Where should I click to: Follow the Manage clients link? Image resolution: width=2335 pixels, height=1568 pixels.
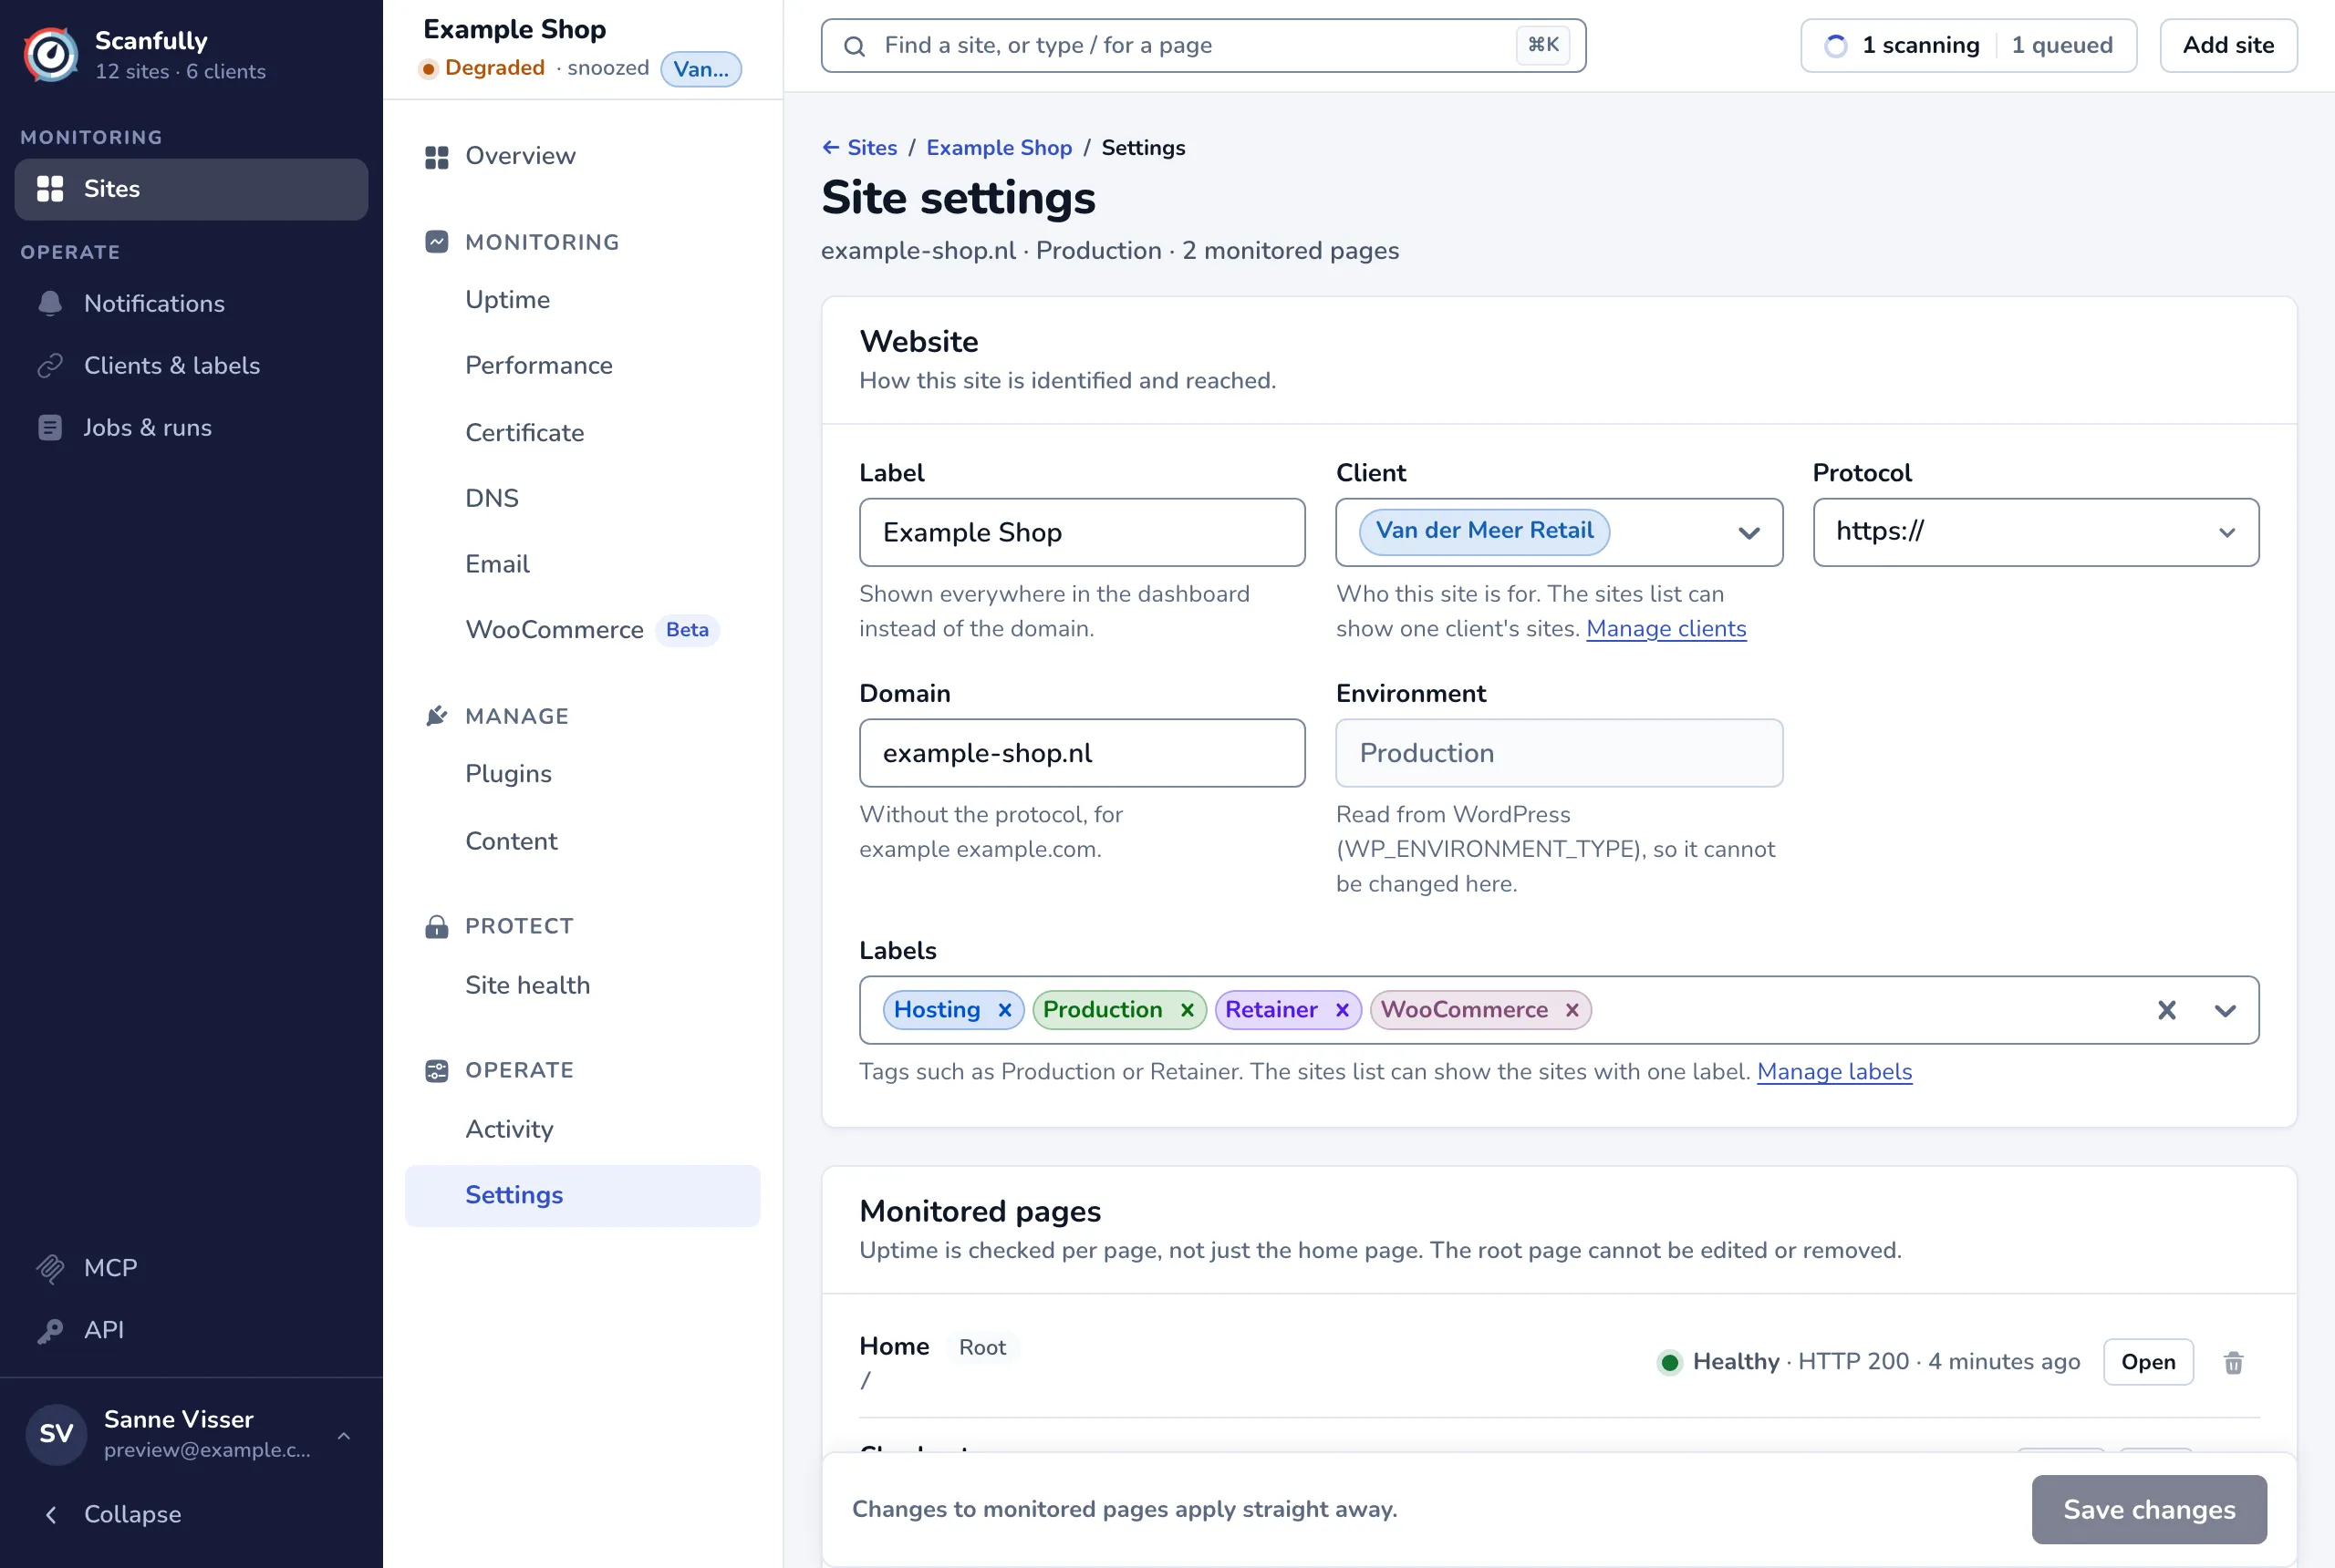click(1666, 629)
